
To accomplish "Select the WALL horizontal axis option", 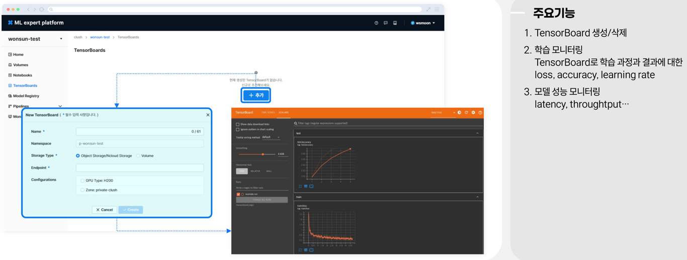I will pos(269,171).
